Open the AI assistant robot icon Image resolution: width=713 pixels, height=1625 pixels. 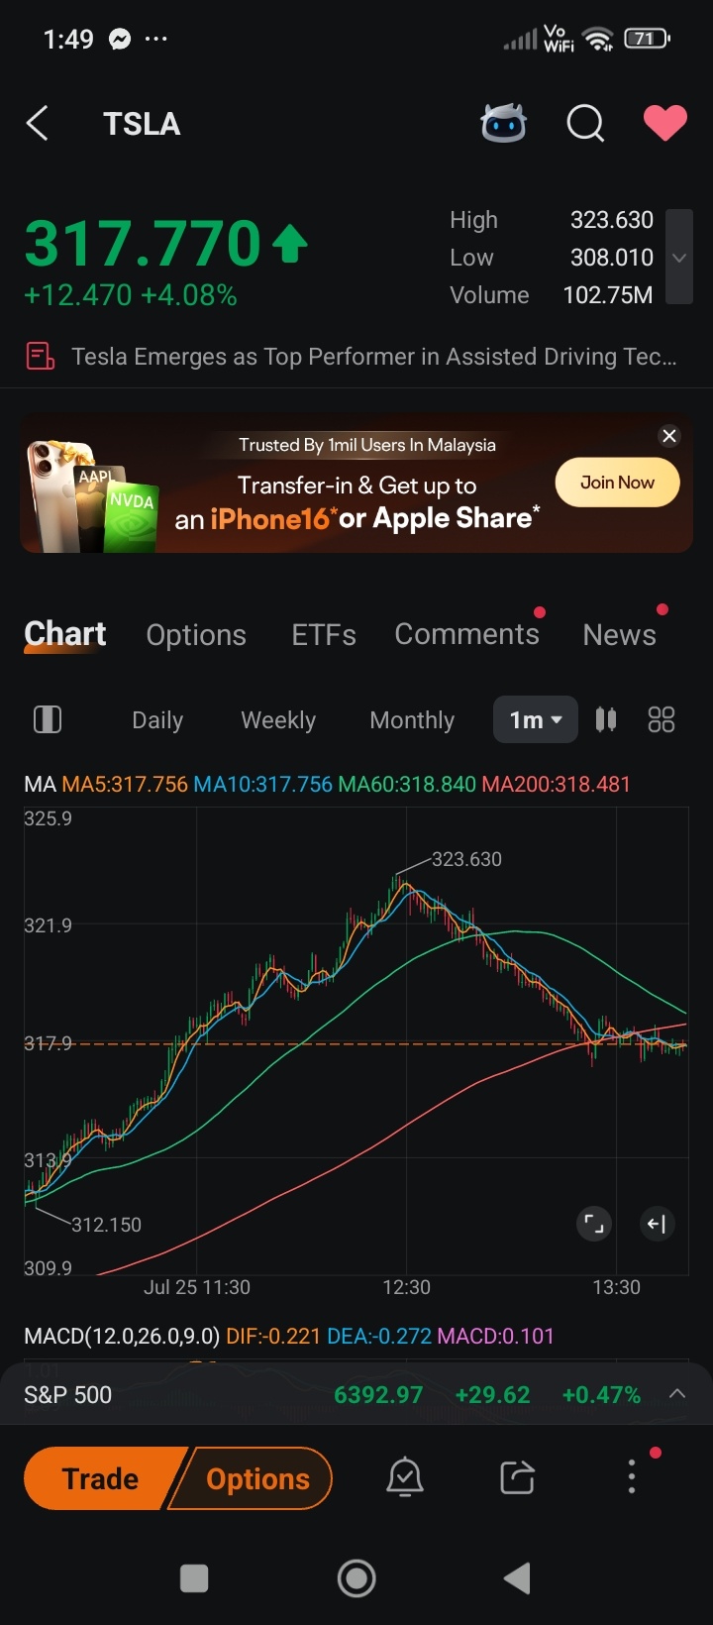coord(504,124)
